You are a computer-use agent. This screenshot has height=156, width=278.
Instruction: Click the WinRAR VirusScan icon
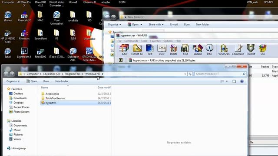click(x=224, y=49)
